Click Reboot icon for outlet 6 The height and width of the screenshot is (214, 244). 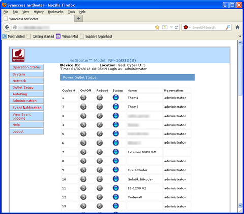point(100,143)
